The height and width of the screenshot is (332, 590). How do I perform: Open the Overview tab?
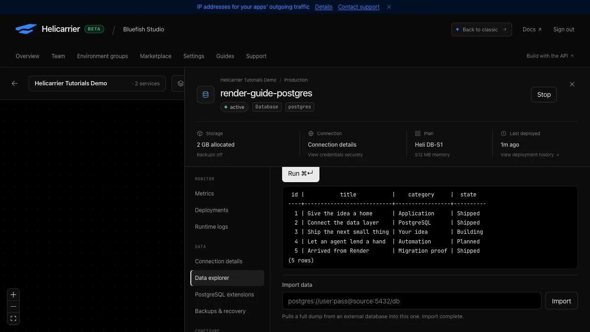click(28, 56)
